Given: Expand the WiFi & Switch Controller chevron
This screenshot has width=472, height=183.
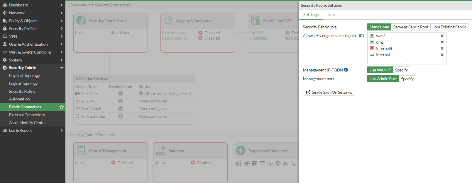Looking at the screenshot, I should [62, 52].
